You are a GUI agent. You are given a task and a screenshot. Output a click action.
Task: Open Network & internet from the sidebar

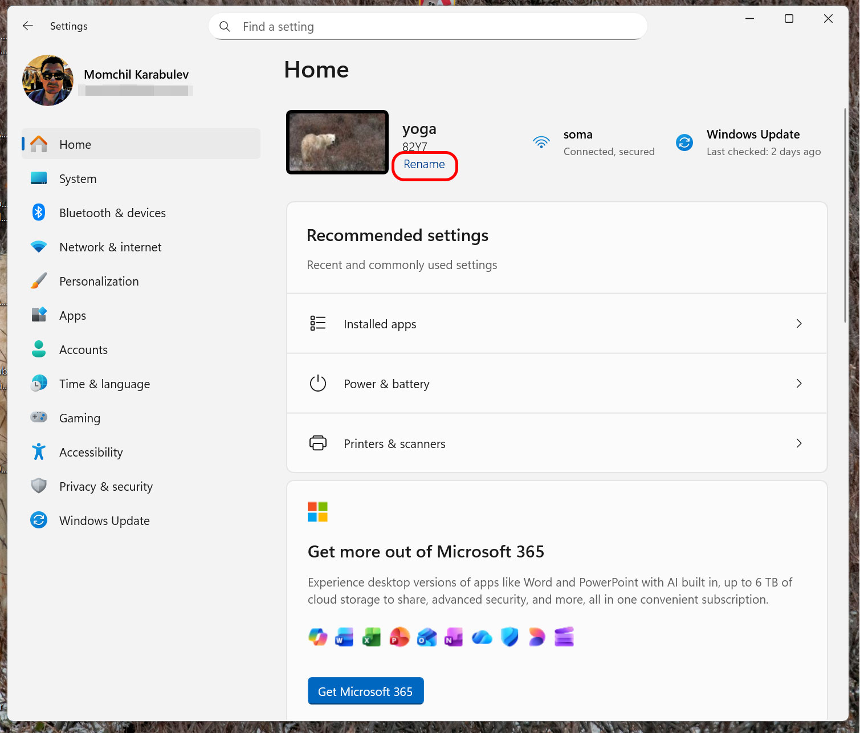pyautogui.click(x=110, y=247)
